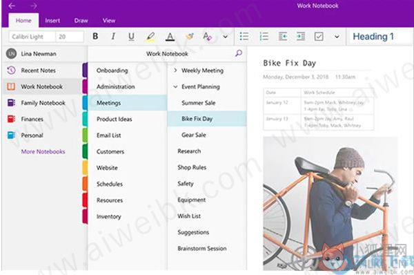Open the Safety page
Viewport: 414px width, 275px height.
pos(207,184)
